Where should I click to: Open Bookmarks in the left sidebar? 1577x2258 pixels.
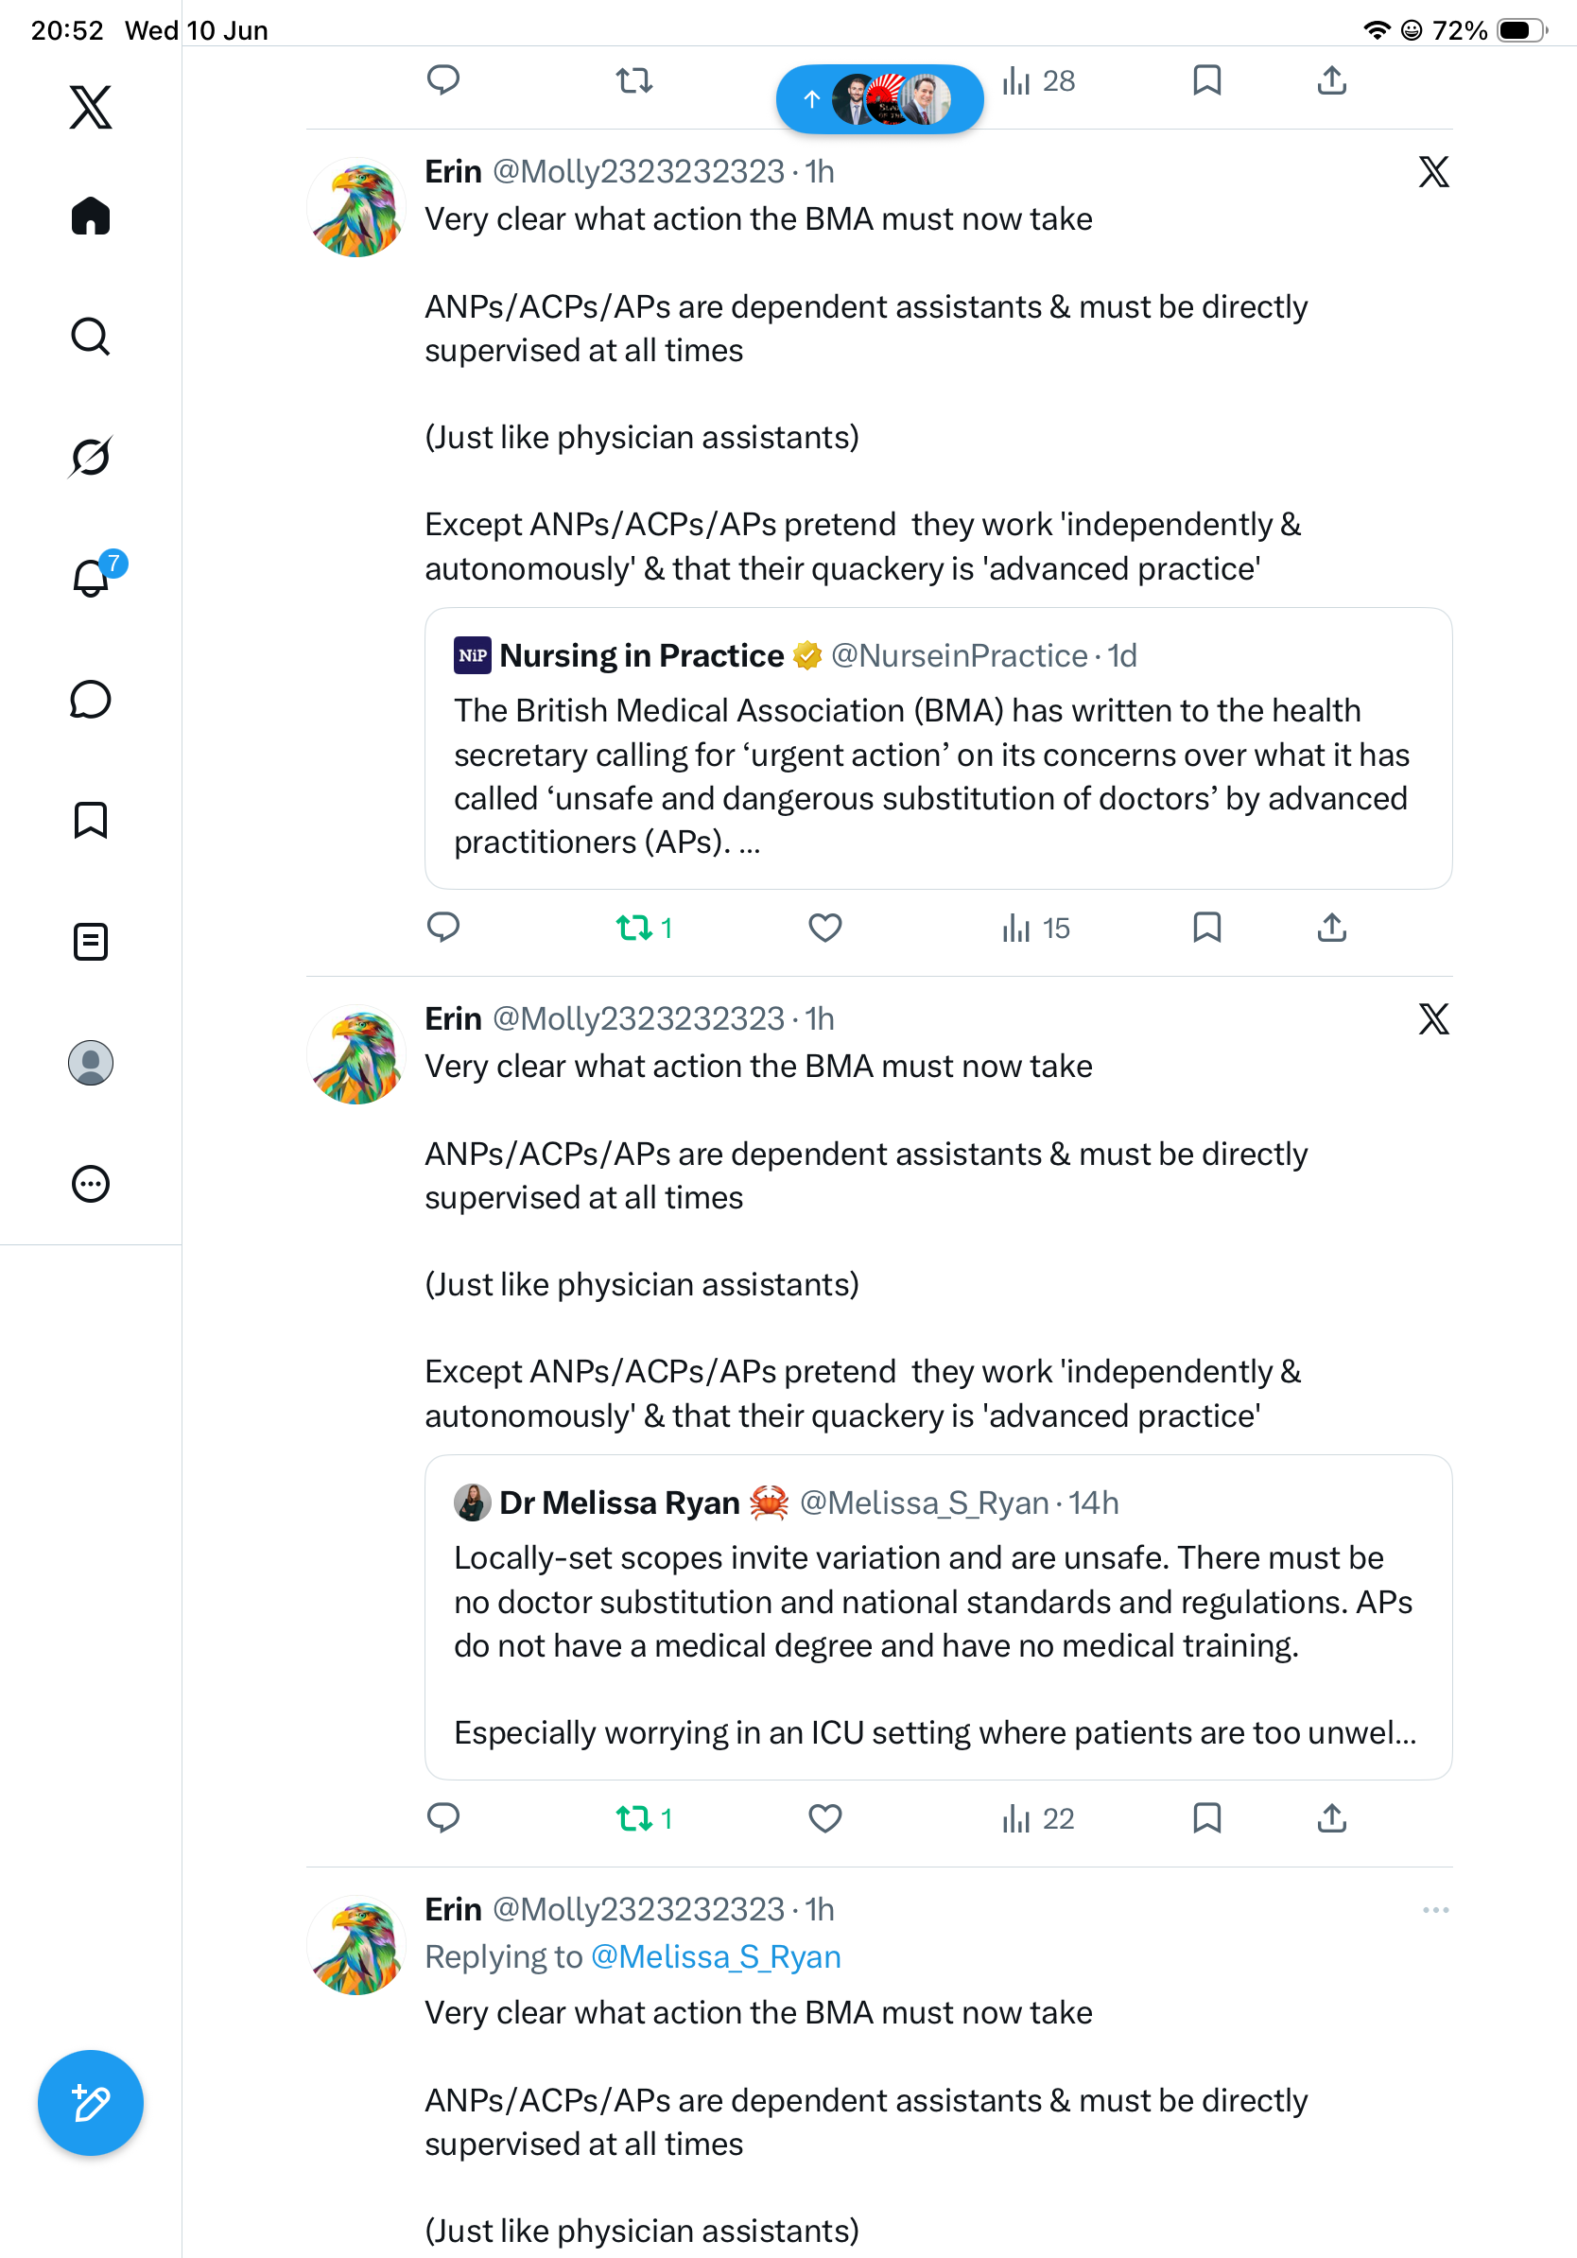(x=91, y=820)
